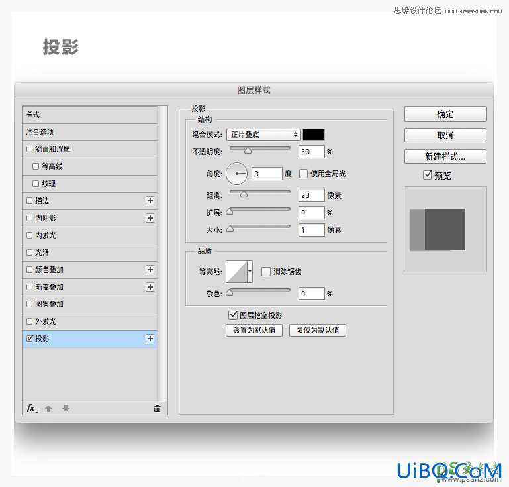Add another 内阴影 effect with its plus icon

tap(150, 218)
